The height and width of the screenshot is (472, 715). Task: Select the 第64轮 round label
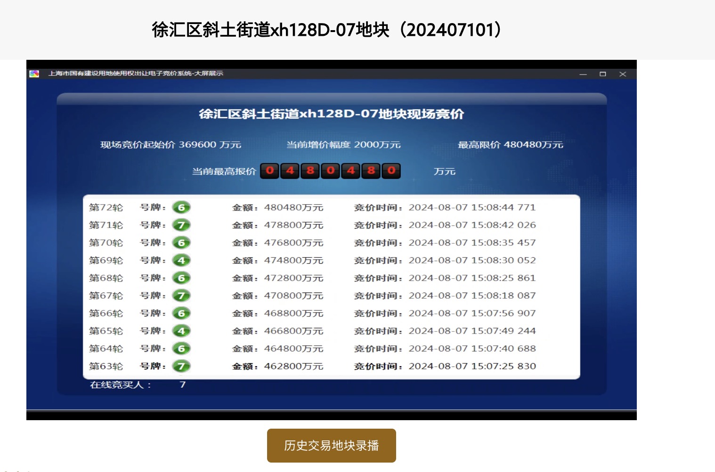coord(106,349)
